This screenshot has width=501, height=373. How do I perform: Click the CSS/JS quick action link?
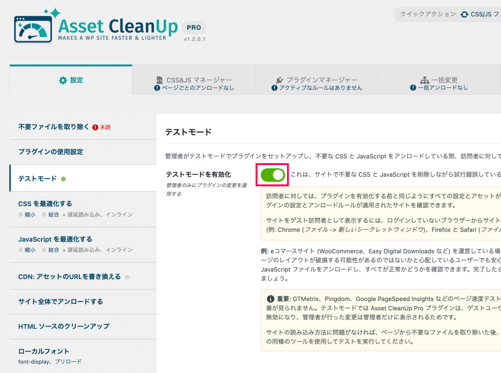[480, 14]
